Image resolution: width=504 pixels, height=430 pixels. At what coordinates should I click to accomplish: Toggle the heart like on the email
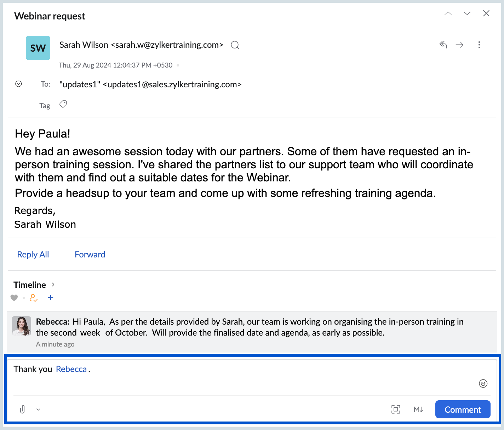click(14, 298)
